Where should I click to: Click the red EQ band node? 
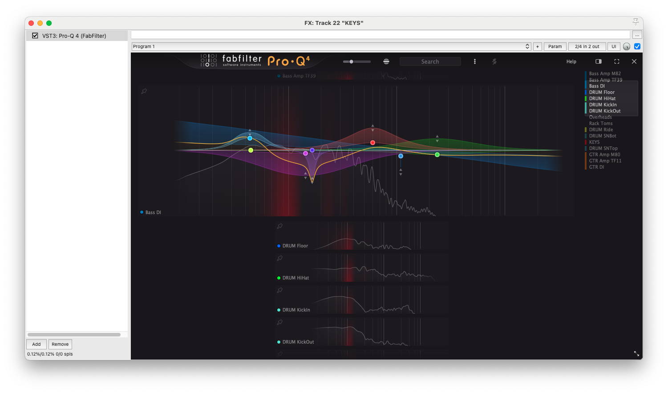[372, 143]
